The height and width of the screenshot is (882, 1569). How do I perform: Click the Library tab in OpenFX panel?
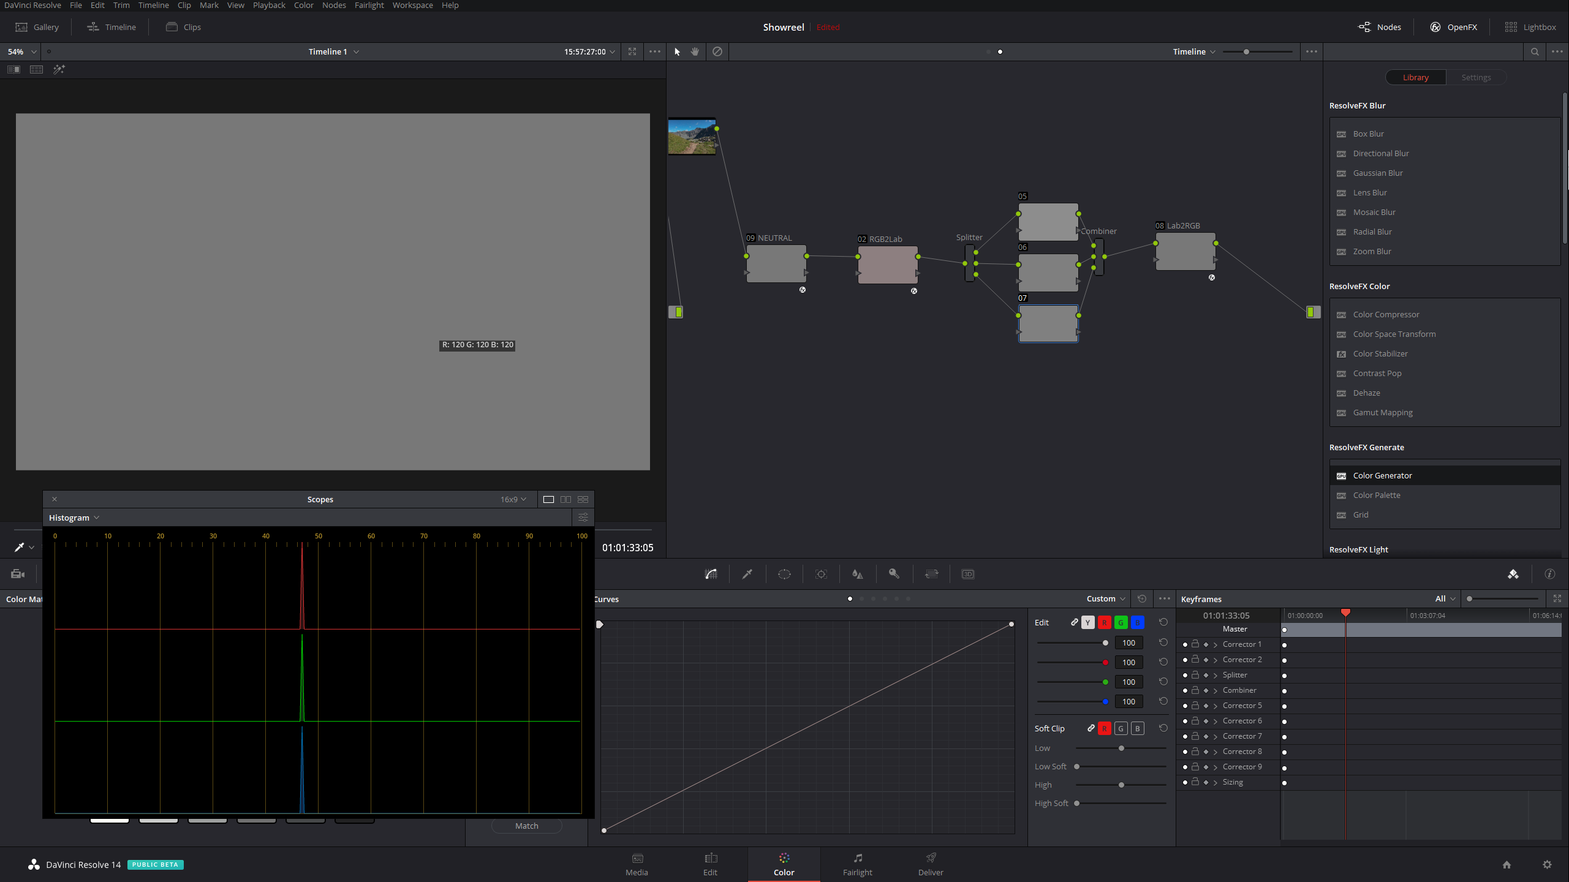coord(1415,77)
